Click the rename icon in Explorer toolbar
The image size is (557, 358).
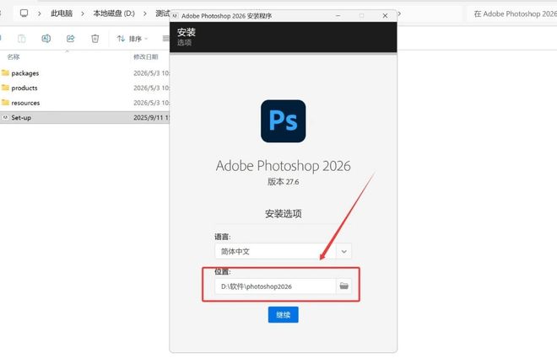pos(46,38)
